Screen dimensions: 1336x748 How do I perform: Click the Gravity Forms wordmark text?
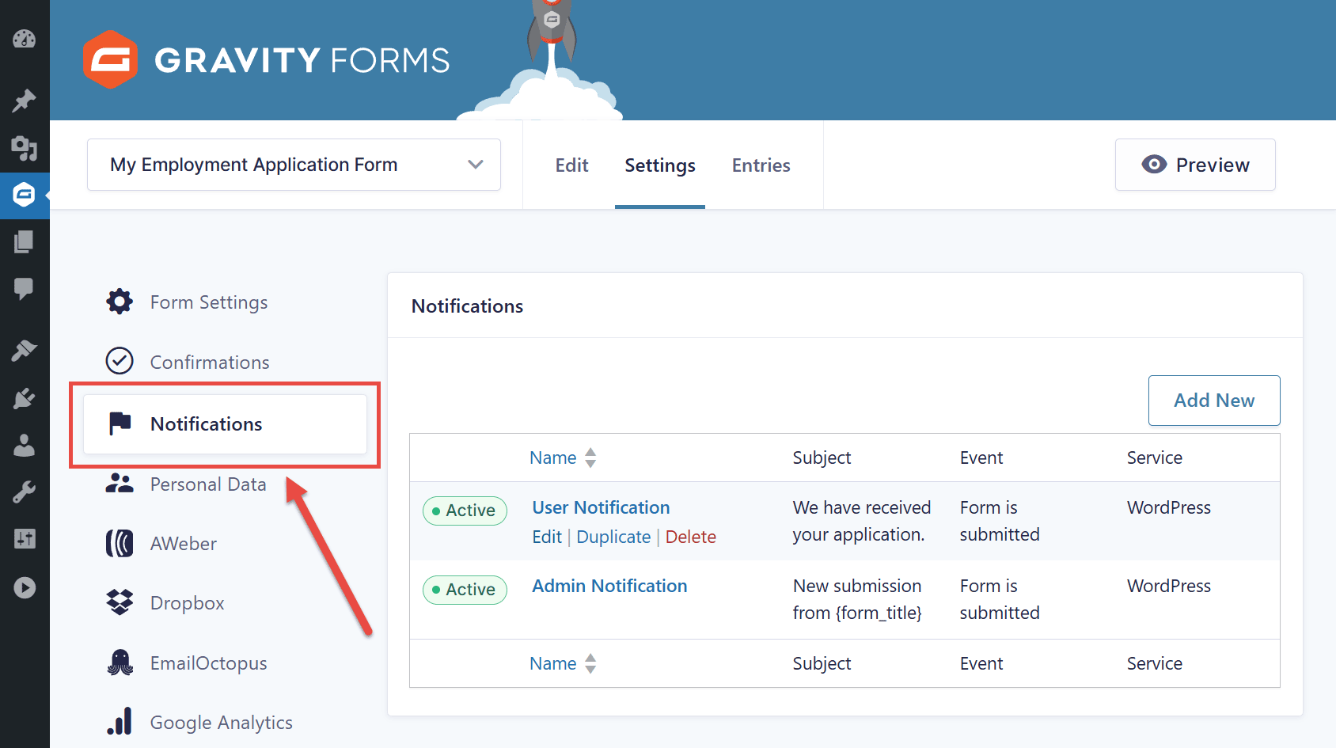point(302,60)
